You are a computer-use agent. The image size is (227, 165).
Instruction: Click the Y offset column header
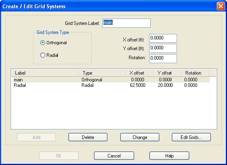pos(168,73)
